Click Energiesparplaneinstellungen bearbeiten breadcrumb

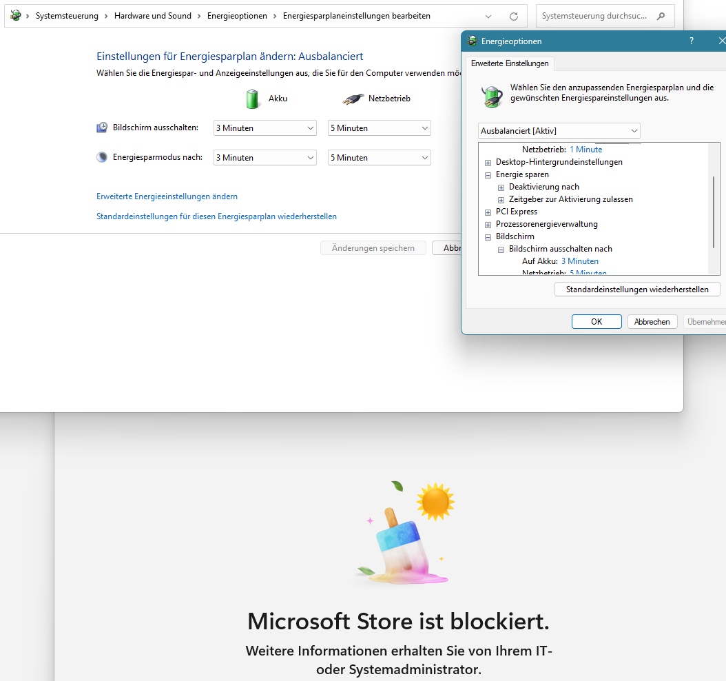click(357, 16)
